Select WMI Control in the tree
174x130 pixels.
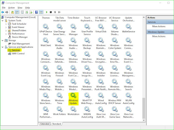click(18, 53)
